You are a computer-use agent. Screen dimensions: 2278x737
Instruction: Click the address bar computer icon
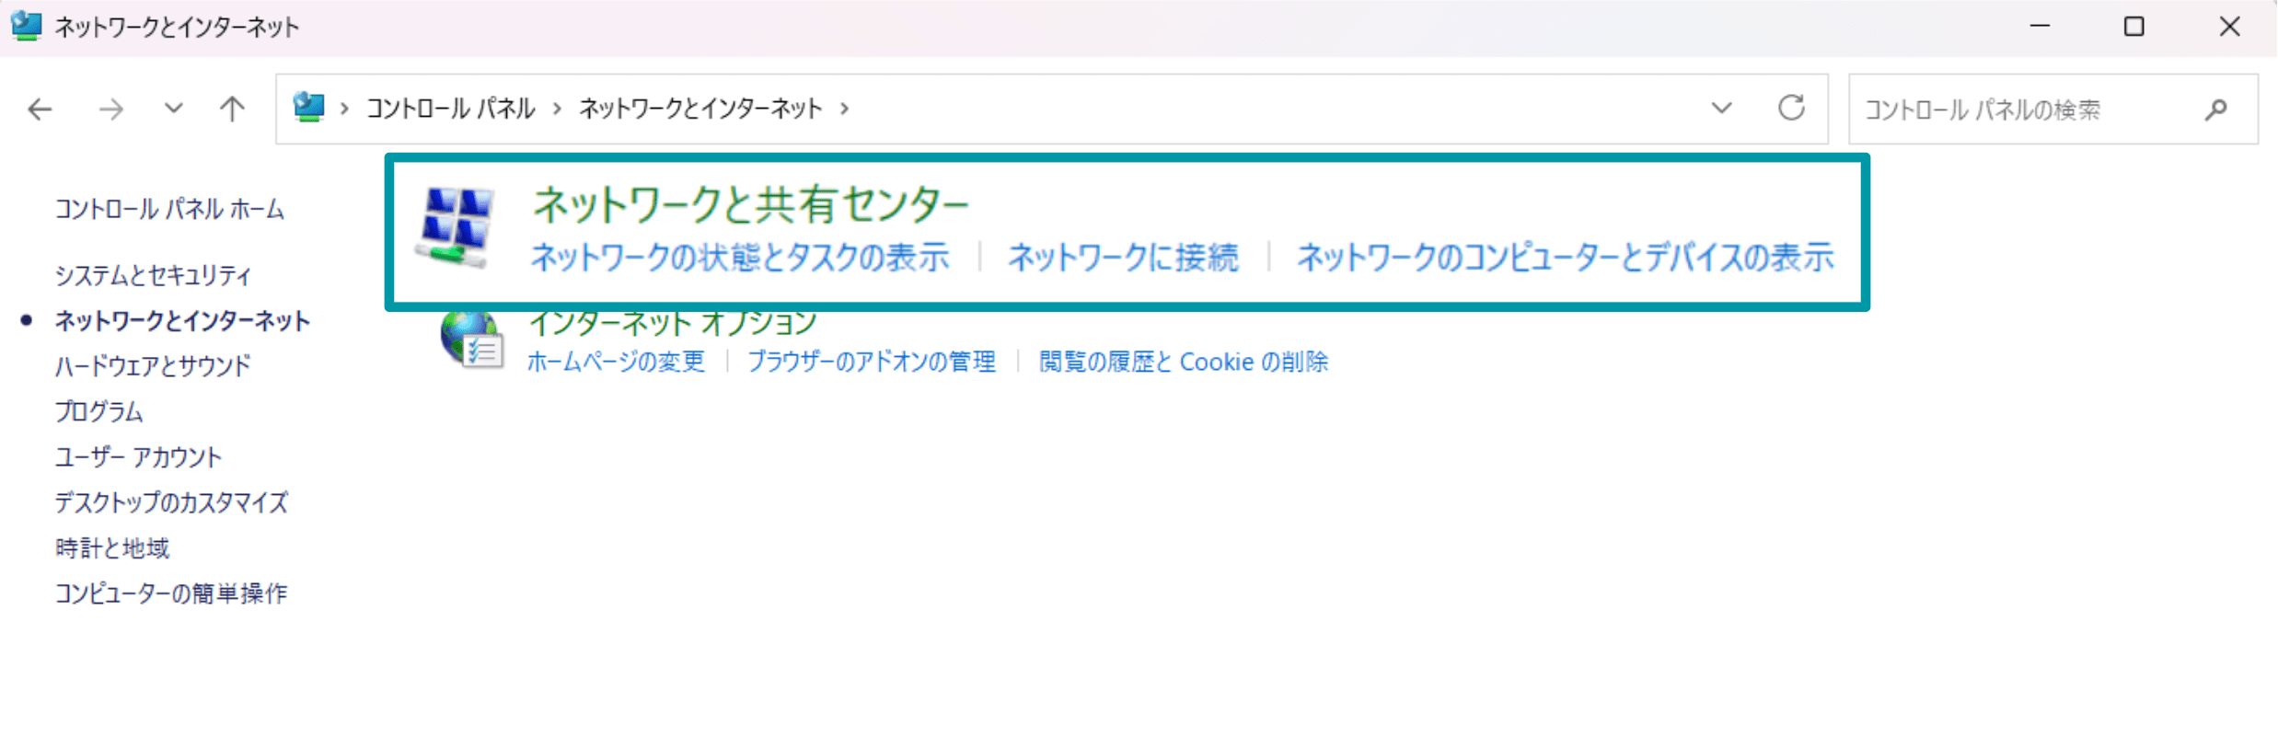(x=308, y=108)
